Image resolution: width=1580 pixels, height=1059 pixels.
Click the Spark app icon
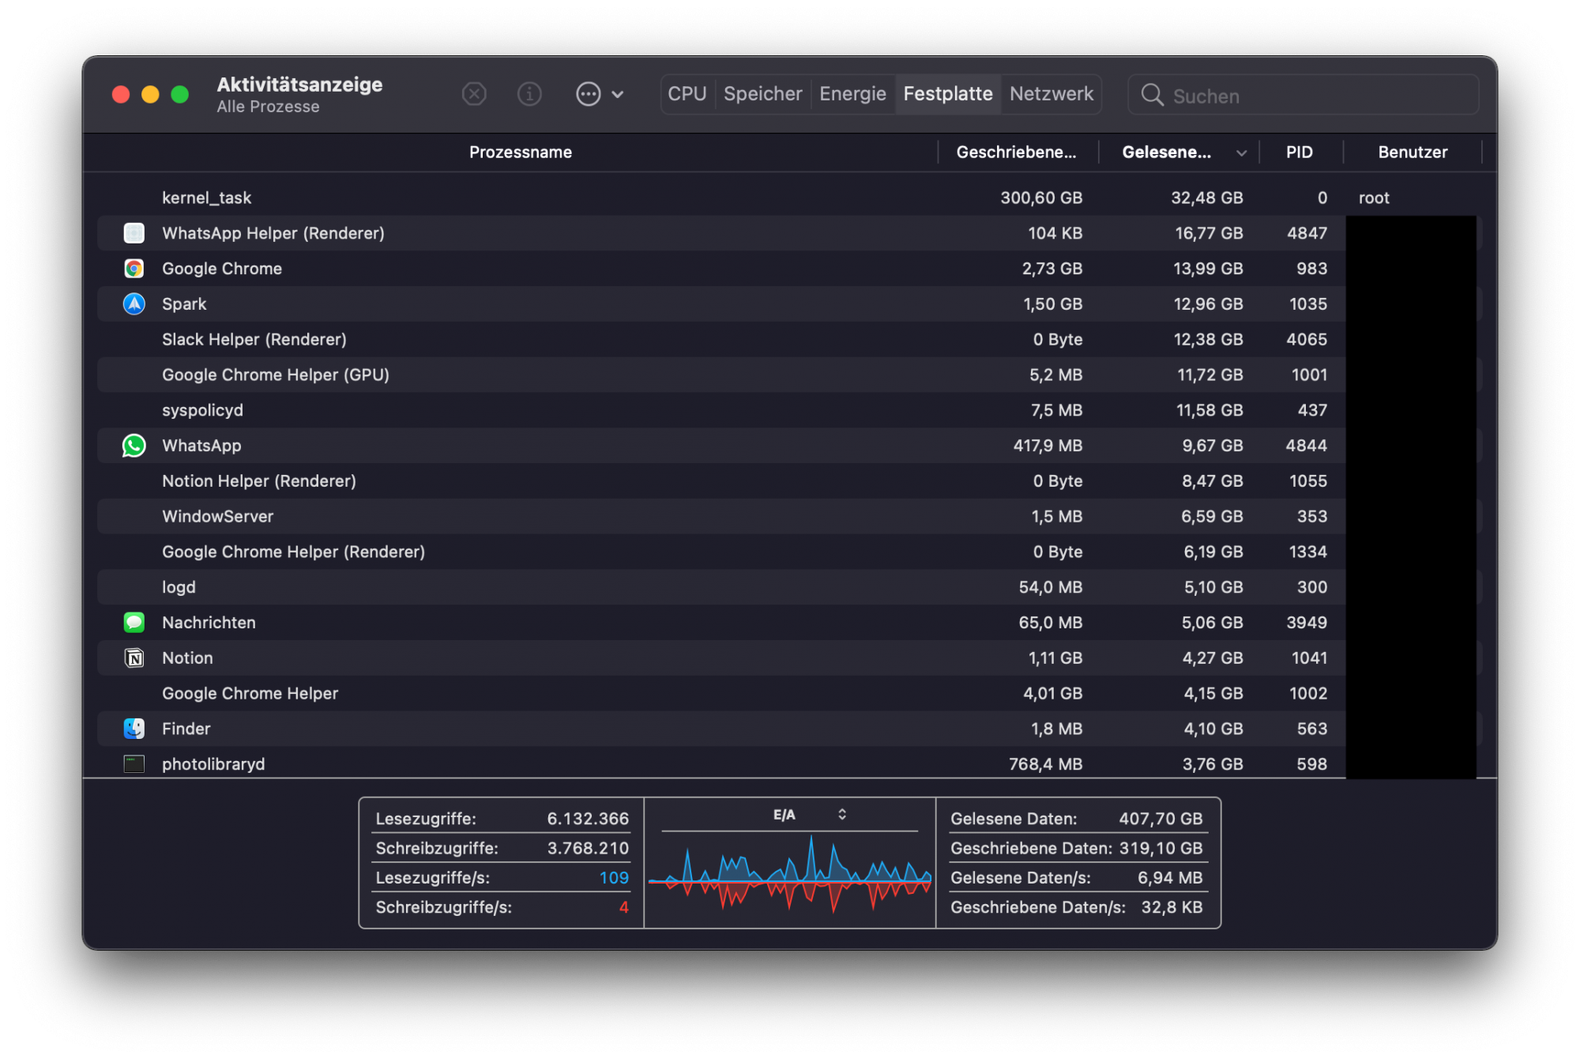point(134,304)
